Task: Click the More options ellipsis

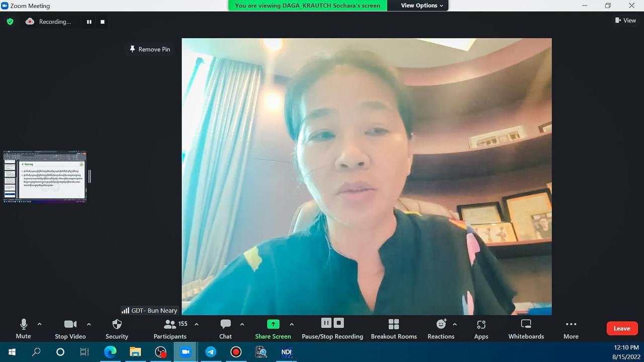Action: pos(571,329)
